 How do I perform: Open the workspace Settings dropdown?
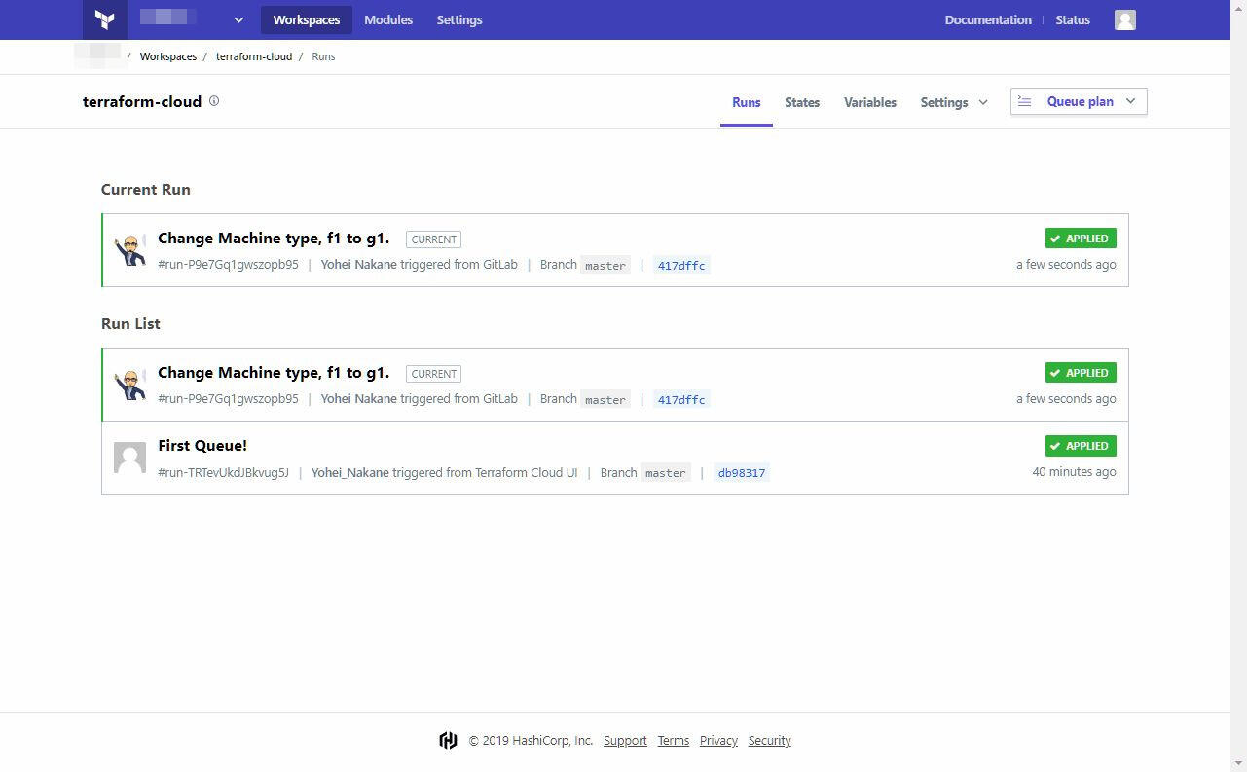pyautogui.click(x=954, y=102)
